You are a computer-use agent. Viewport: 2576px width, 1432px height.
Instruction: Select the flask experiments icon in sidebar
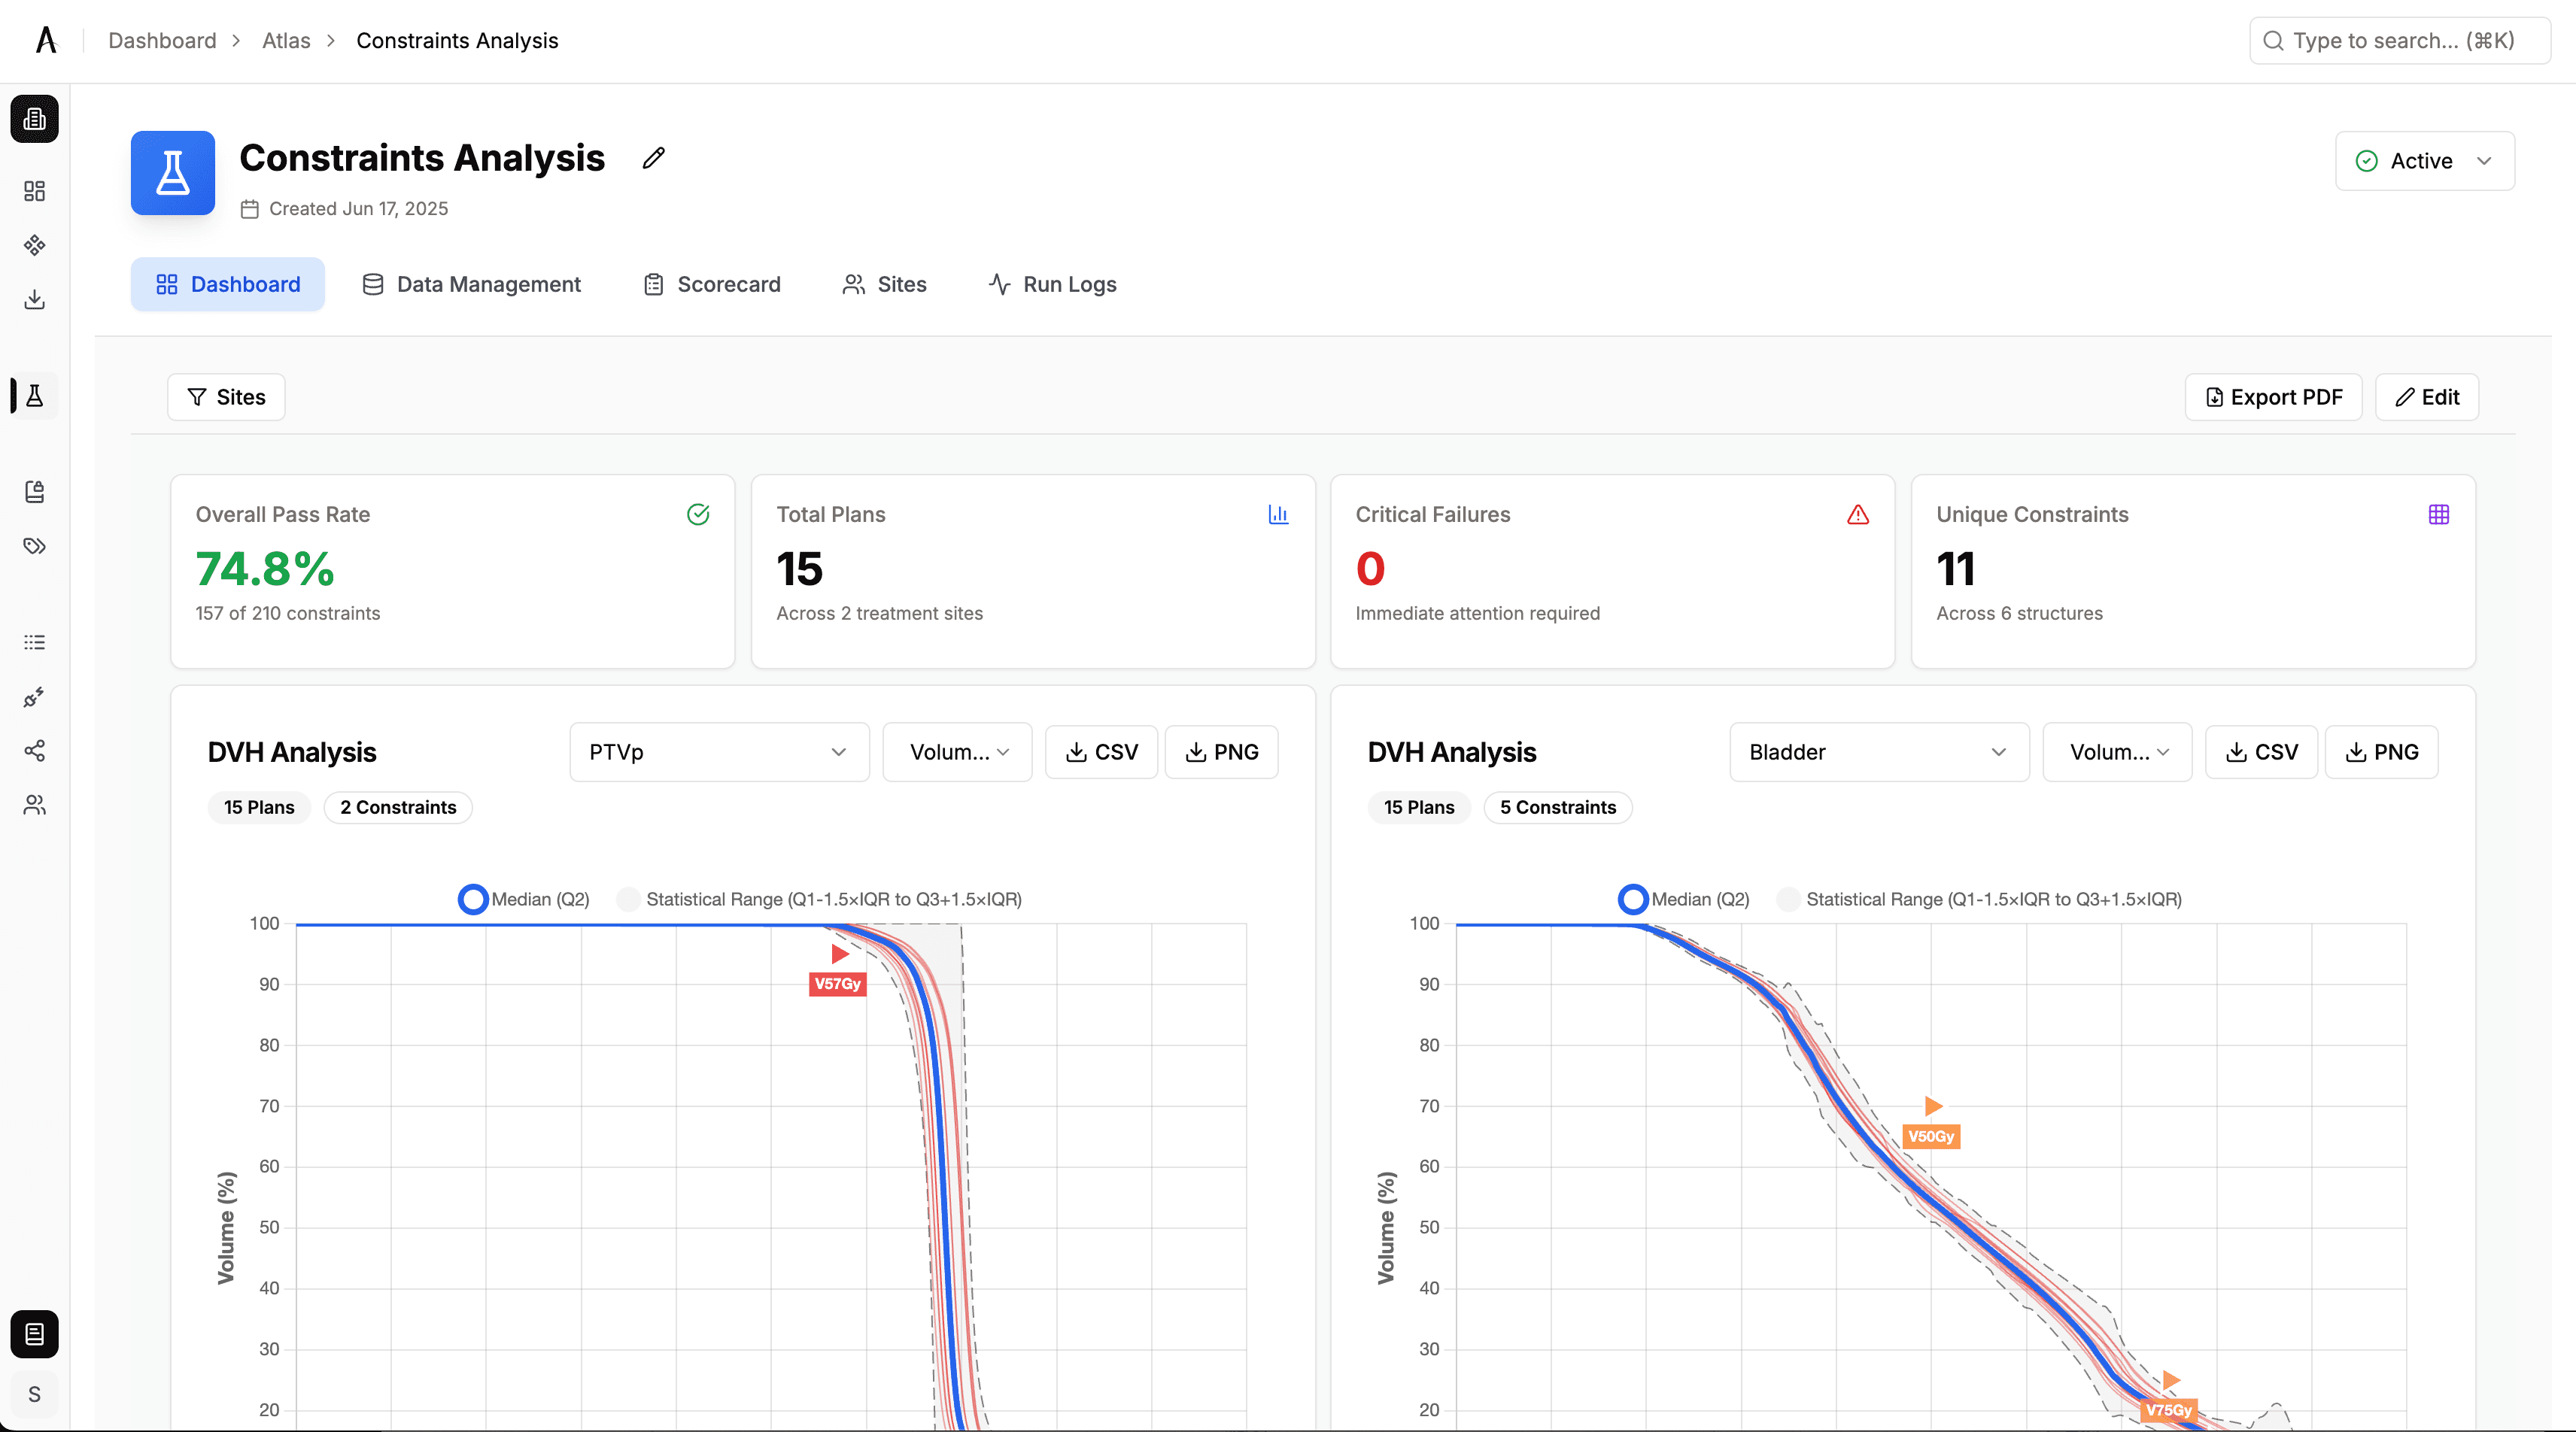pyautogui.click(x=34, y=396)
